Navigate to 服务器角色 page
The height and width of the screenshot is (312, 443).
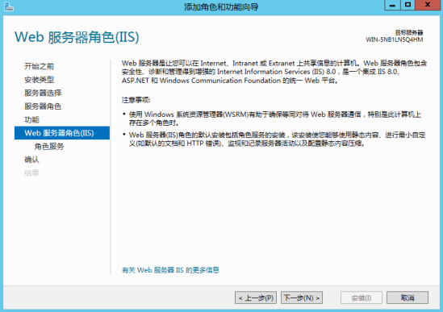pos(43,106)
